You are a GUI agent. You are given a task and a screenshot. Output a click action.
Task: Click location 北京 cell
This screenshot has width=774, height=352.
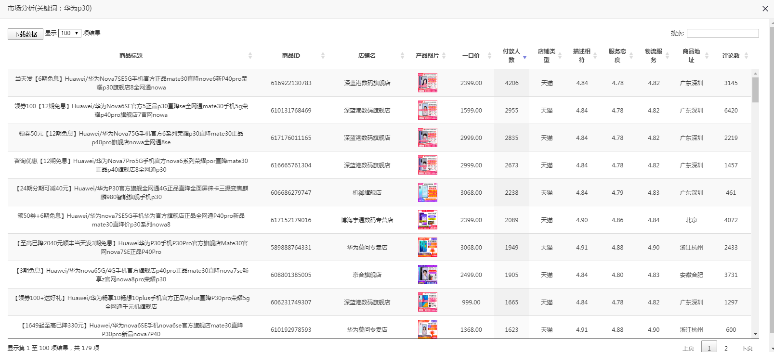691,220
